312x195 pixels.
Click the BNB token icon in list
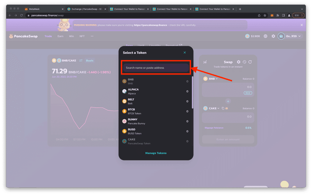[x=124, y=81]
